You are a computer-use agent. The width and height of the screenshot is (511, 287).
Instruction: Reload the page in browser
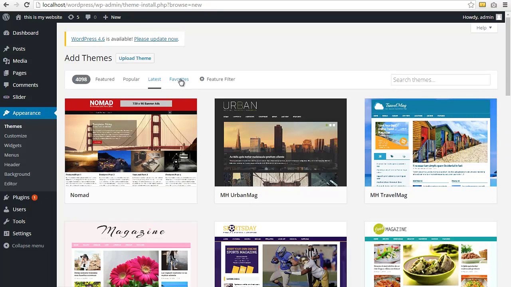(x=27, y=5)
